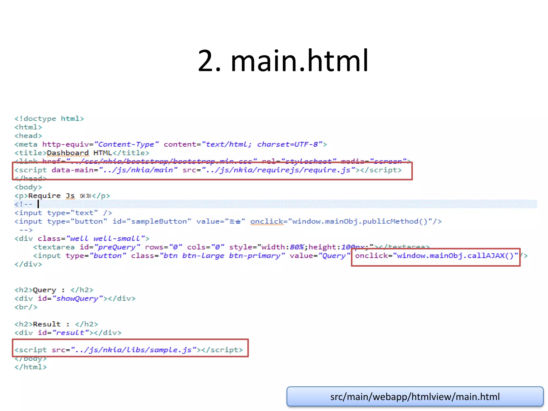Click the div class="well well-small" line
The height and width of the screenshot is (411, 548).
[82, 238]
